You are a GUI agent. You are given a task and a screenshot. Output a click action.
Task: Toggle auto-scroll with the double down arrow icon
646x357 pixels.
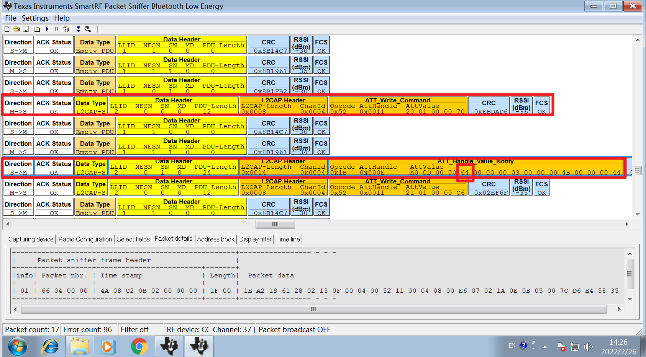pos(78,29)
